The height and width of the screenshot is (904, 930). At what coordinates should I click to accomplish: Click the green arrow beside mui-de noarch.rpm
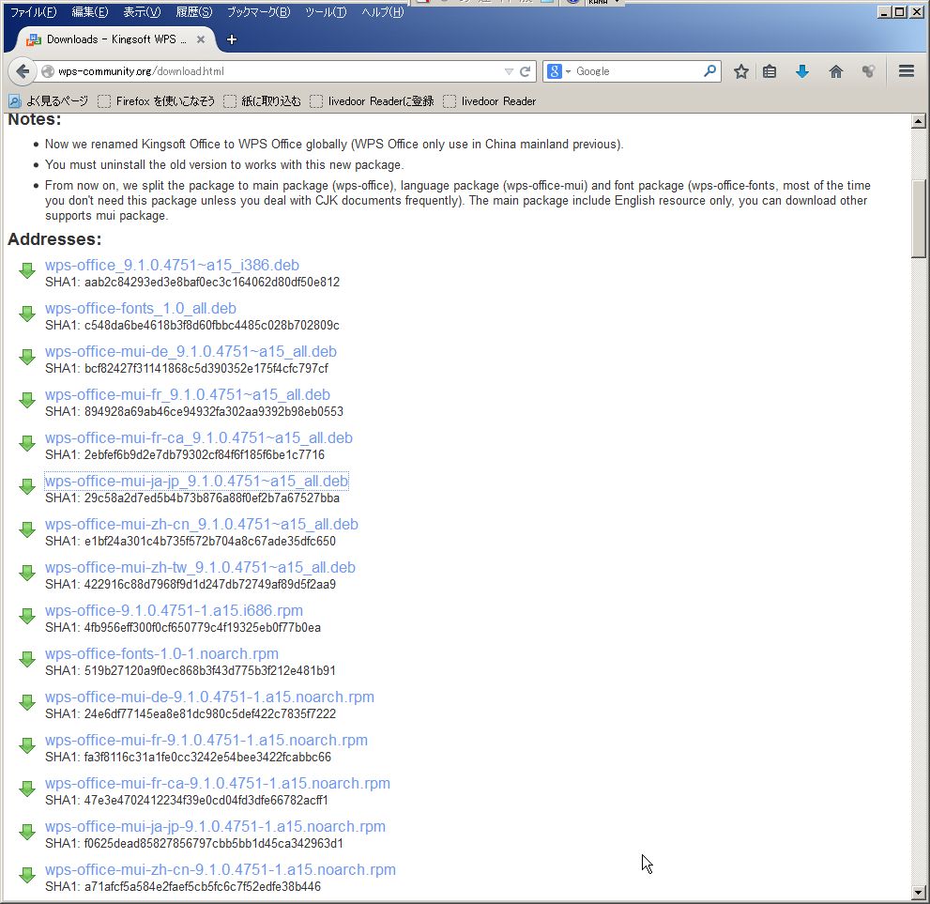(26, 703)
